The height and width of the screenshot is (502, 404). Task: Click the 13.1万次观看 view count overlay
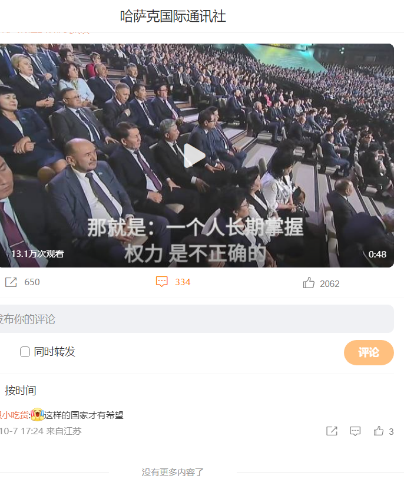pyautogui.click(x=38, y=254)
